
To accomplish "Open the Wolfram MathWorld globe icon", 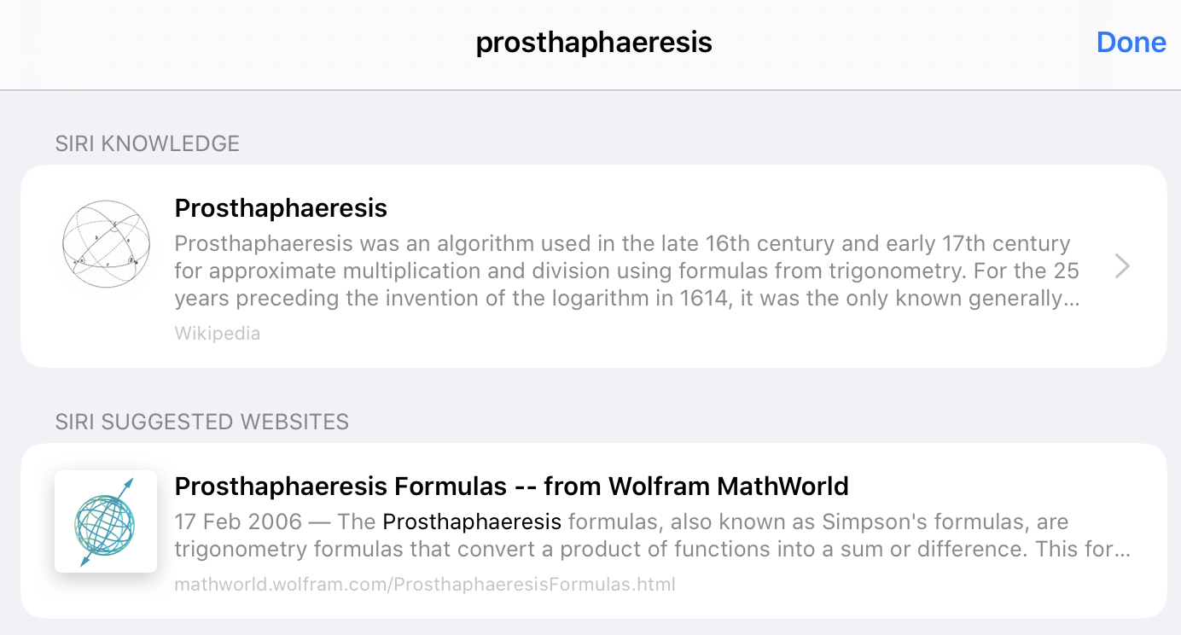I will click(106, 521).
